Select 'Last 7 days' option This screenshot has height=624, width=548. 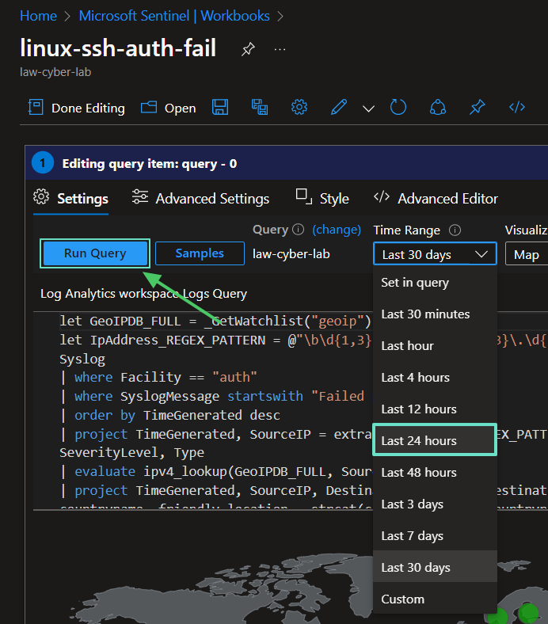point(435,535)
